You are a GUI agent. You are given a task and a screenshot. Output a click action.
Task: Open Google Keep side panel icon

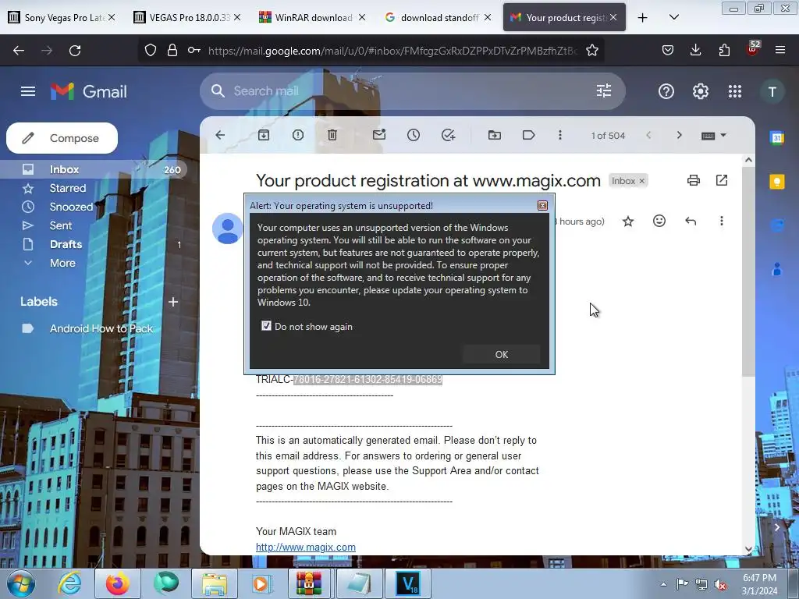[777, 182]
